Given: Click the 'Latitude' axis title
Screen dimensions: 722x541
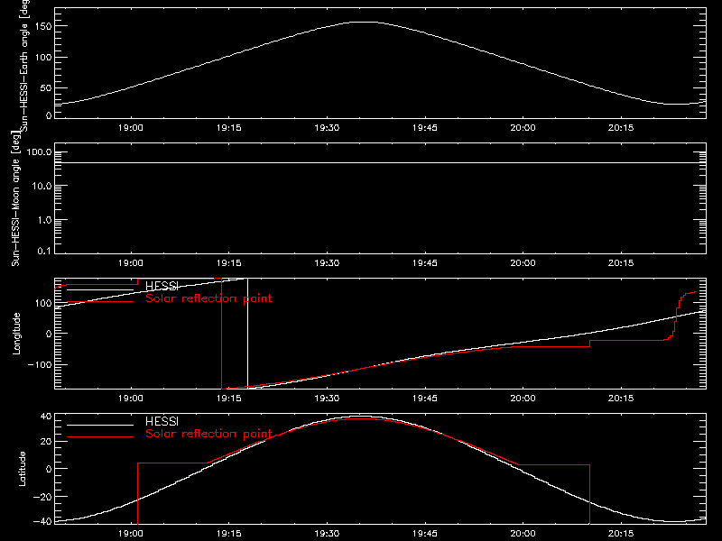Looking at the screenshot, I should click(x=22, y=469).
